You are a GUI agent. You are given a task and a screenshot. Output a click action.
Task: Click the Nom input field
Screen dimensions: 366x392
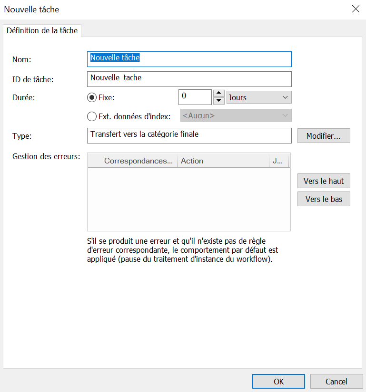point(189,59)
